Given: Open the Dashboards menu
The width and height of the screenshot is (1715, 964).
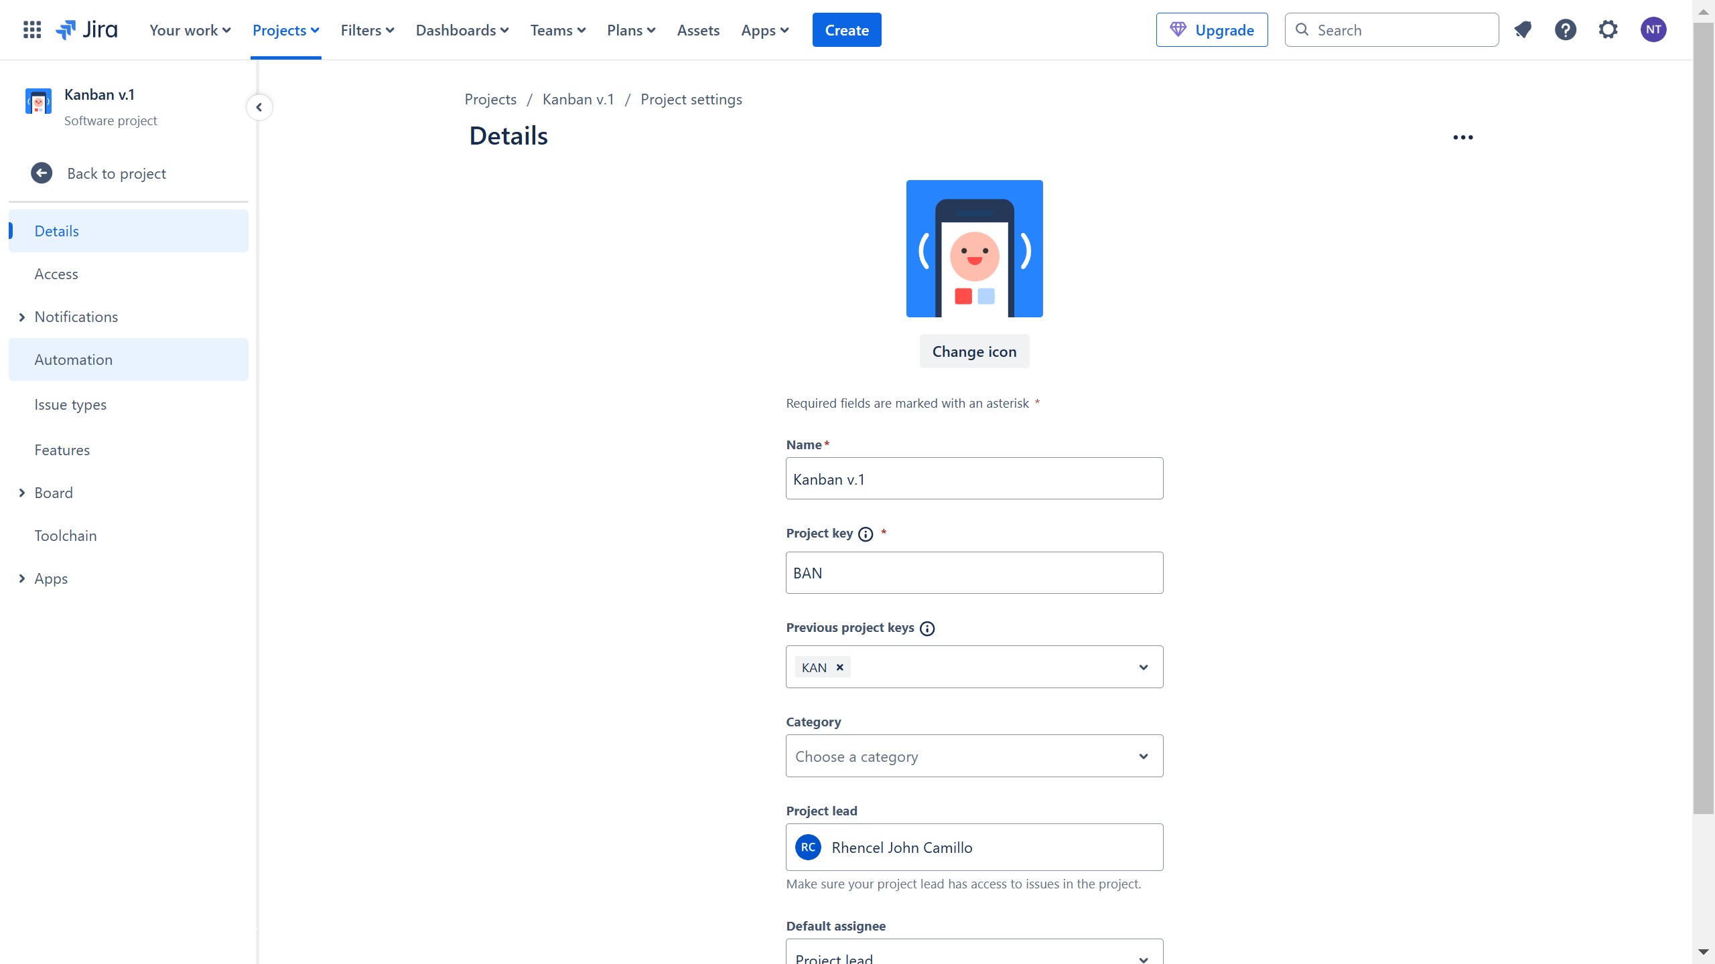Looking at the screenshot, I should pyautogui.click(x=462, y=30).
